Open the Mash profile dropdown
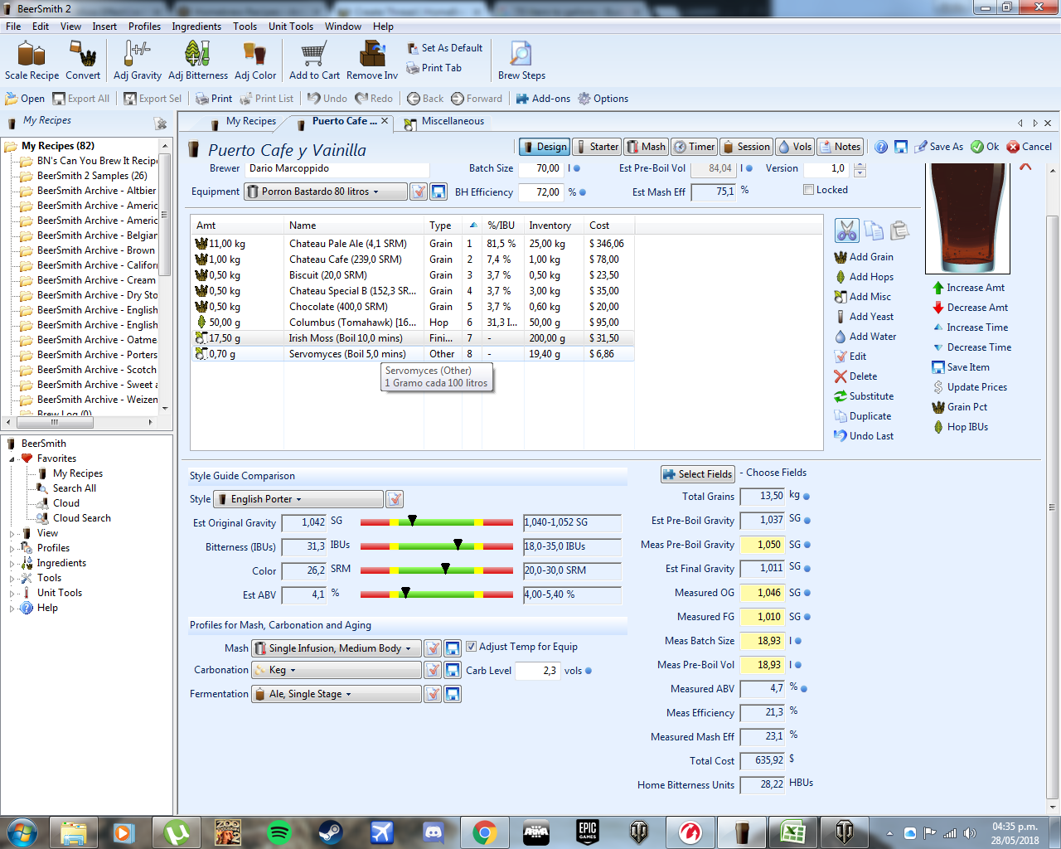Viewport: 1061px width, 849px height. tap(337, 648)
